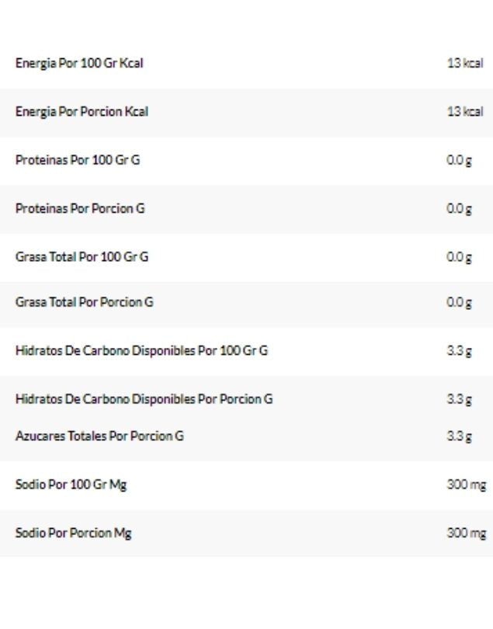Click the Grasa Total Por 100 Gr G label

pyautogui.click(x=82, y=257)
